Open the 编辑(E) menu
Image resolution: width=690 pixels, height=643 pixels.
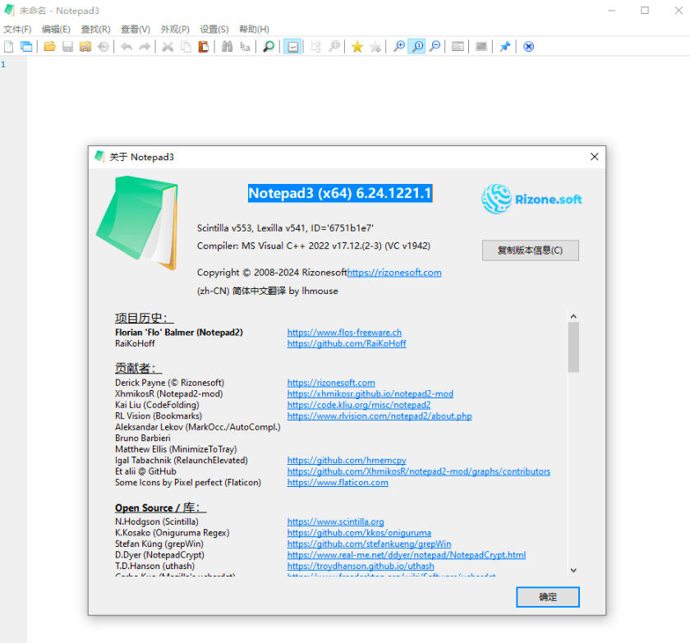(x=56, y=30)
